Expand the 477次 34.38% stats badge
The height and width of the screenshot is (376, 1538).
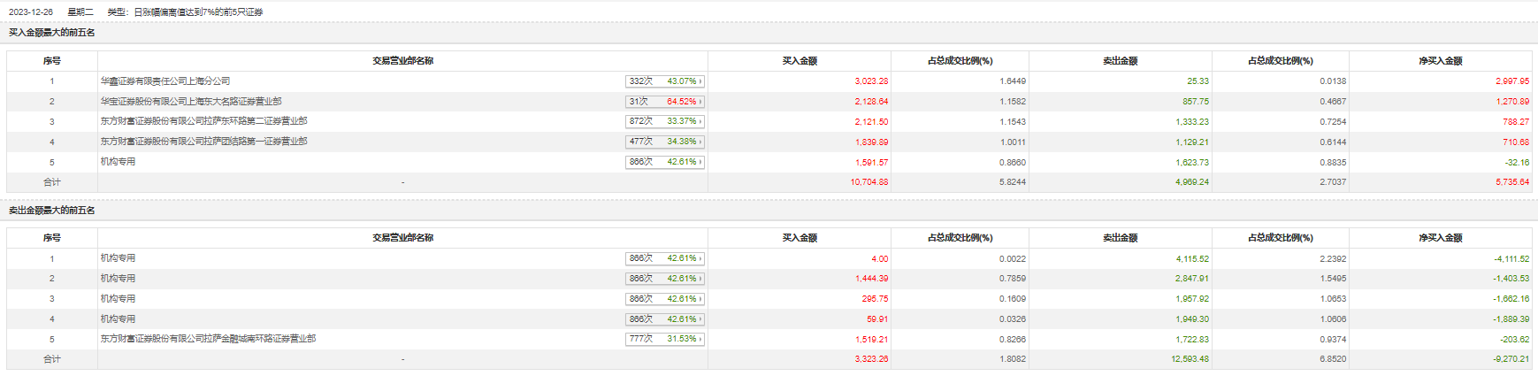(x=664, y=142)
